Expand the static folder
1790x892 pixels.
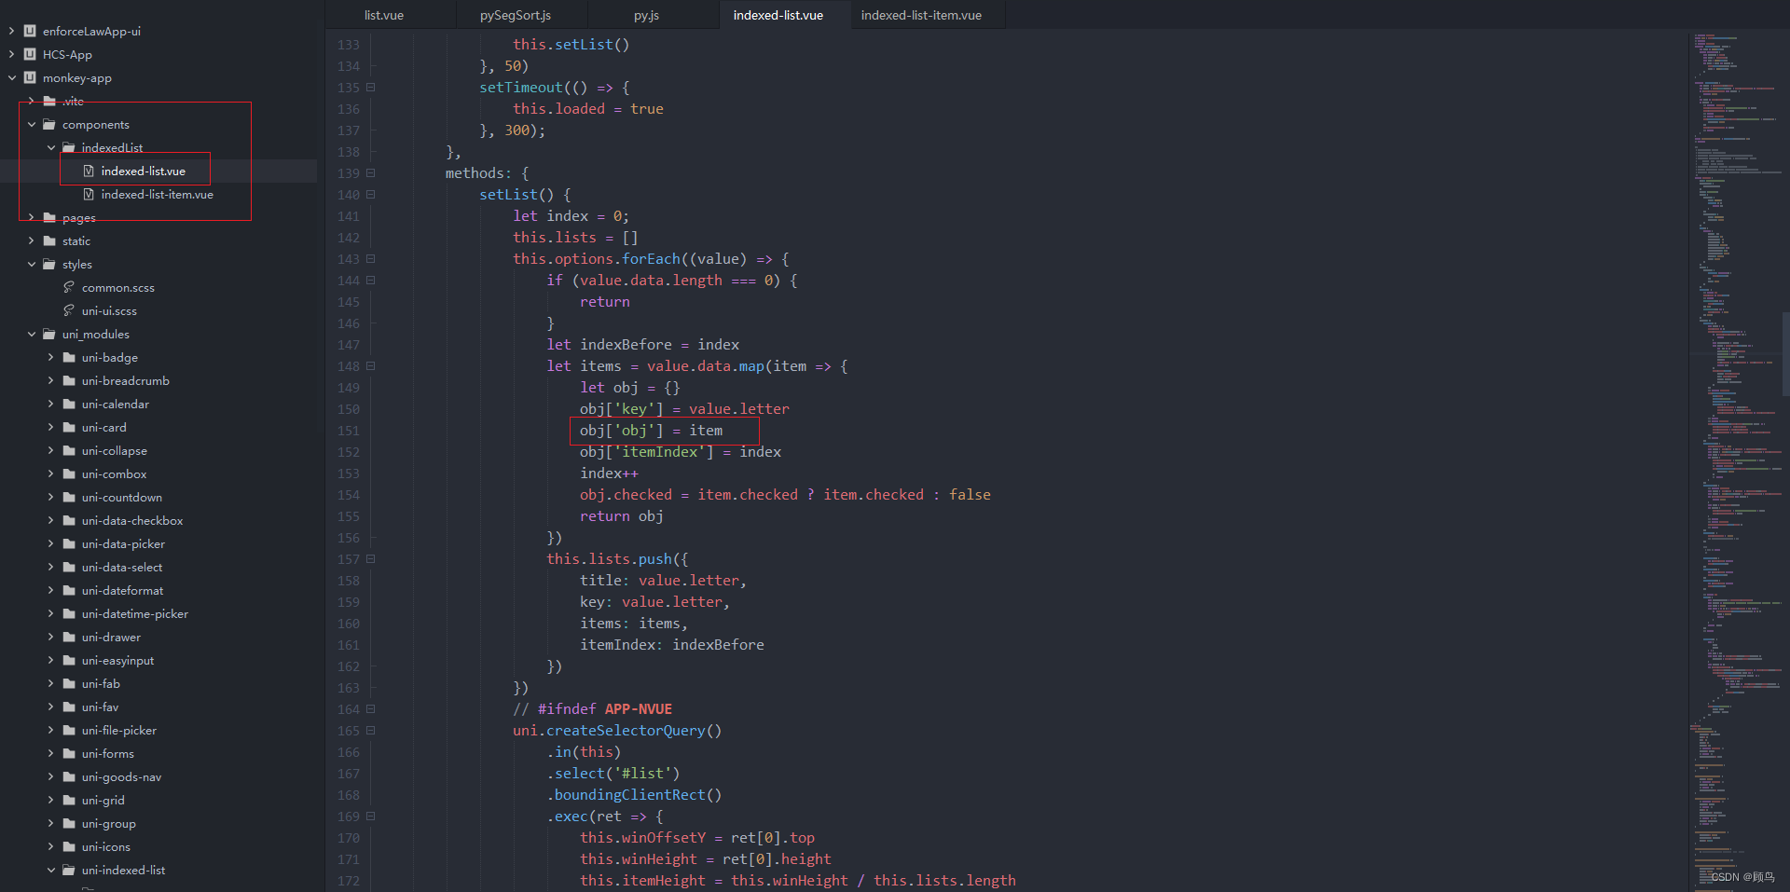click(32, 240)
